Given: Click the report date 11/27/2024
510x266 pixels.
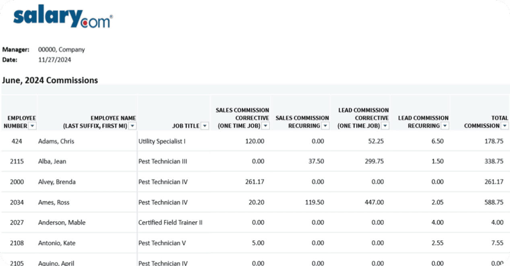Looking at the screenshot, I should click(x=54, y=60).
